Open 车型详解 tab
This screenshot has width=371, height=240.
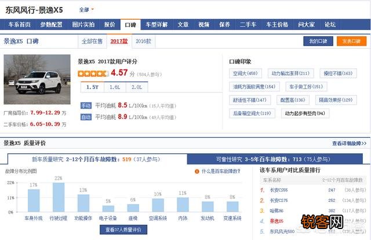(x=157, y=24)
